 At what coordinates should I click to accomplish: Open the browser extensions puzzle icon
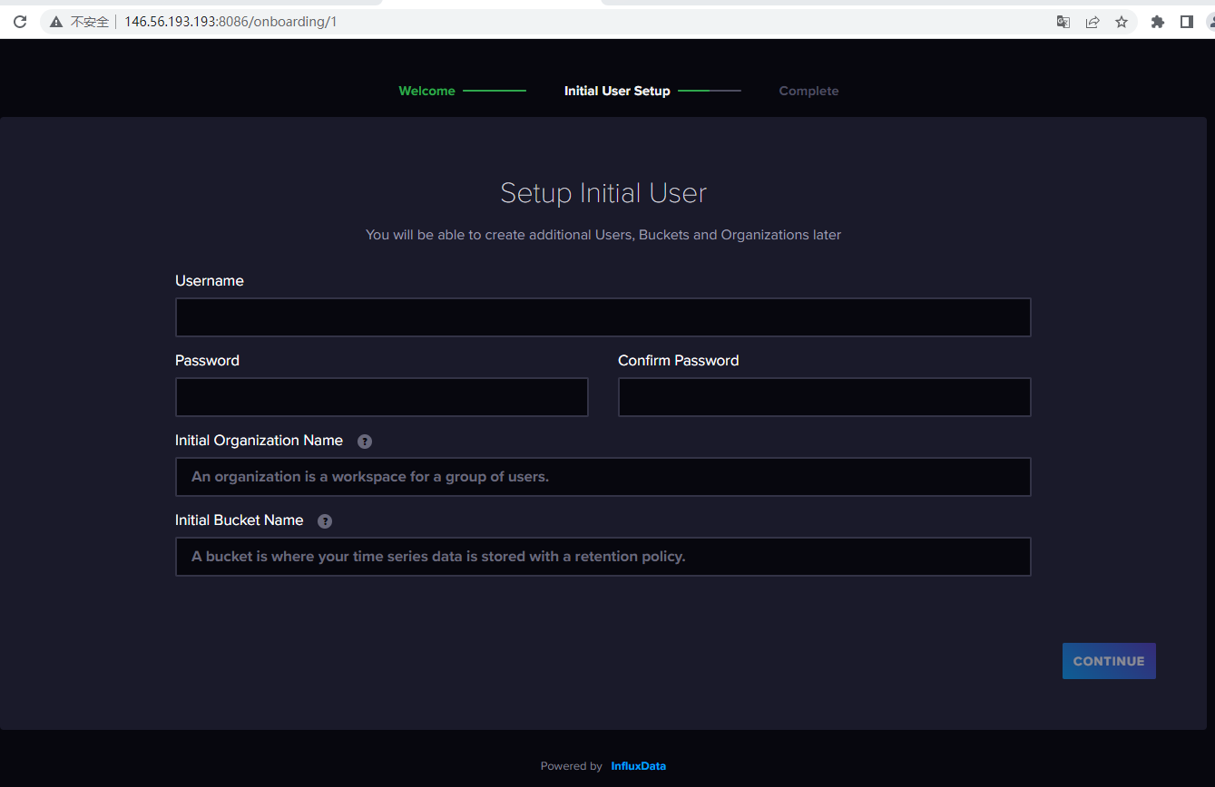tap(1158, 22)
